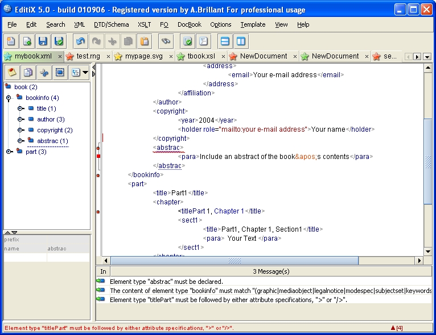
Task: Collapse the left panel with splitter arrow
Action: (x=94, y=67)
